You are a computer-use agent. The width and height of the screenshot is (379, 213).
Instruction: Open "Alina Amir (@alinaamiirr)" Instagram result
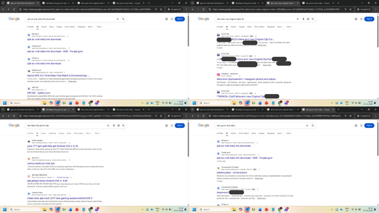[x=246, y=79]
